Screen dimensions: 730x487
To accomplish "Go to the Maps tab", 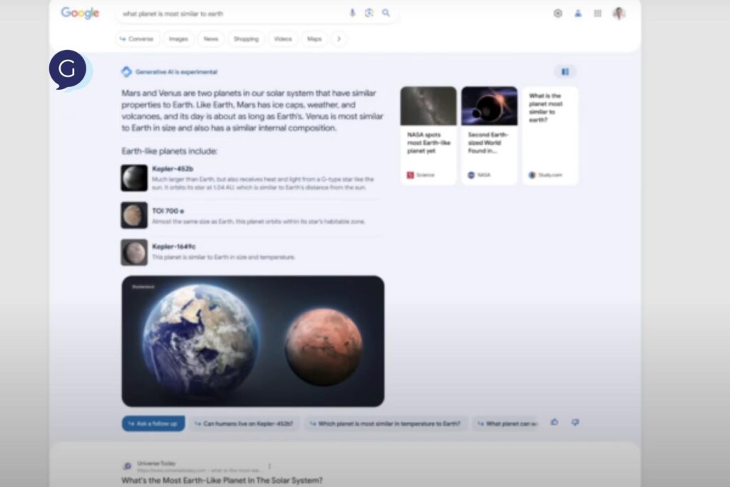I will click(x=314, y=39).
